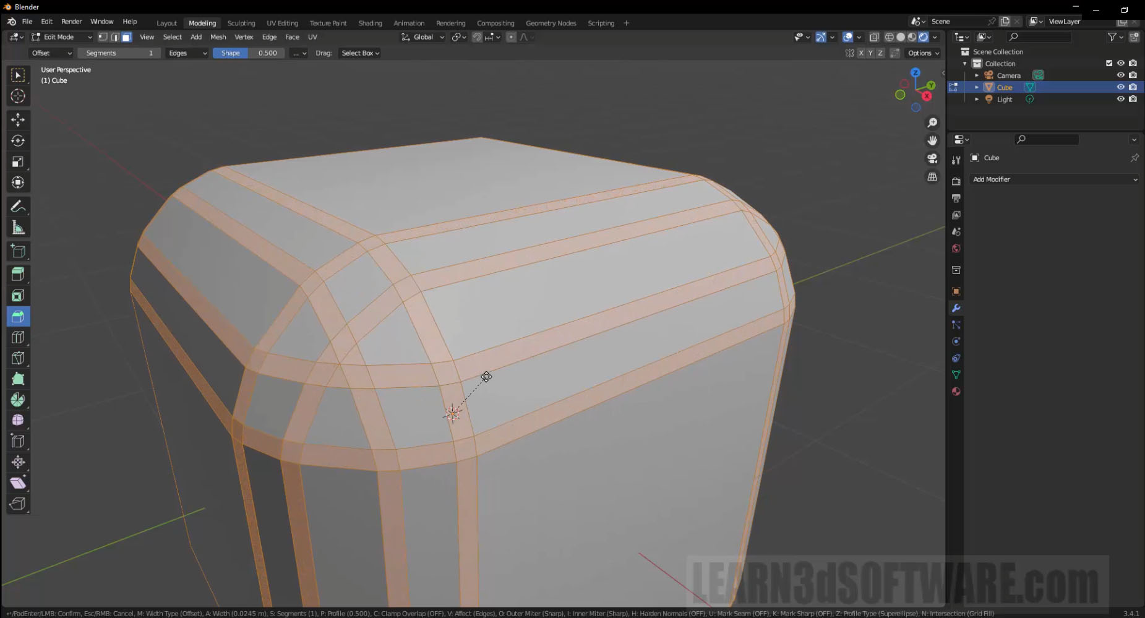
Task: Switch to the Sculpting workspace tab
Action: click(241, 23)
